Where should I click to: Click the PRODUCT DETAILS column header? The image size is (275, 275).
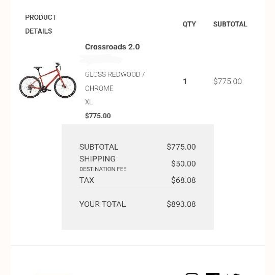click(41, 24)
